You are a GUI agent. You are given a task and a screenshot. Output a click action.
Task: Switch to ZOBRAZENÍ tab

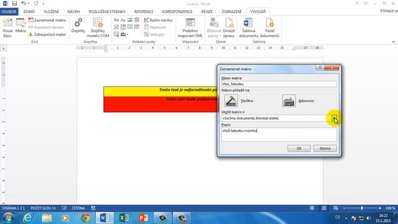click(x=231, y=12)
